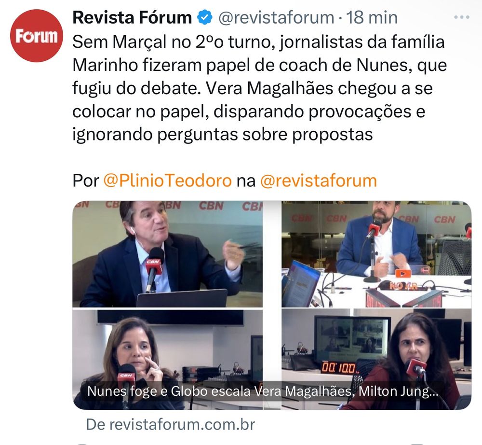The image size is (482, 445).
Task: Click the blue verified badge
Action: (205, 17)
